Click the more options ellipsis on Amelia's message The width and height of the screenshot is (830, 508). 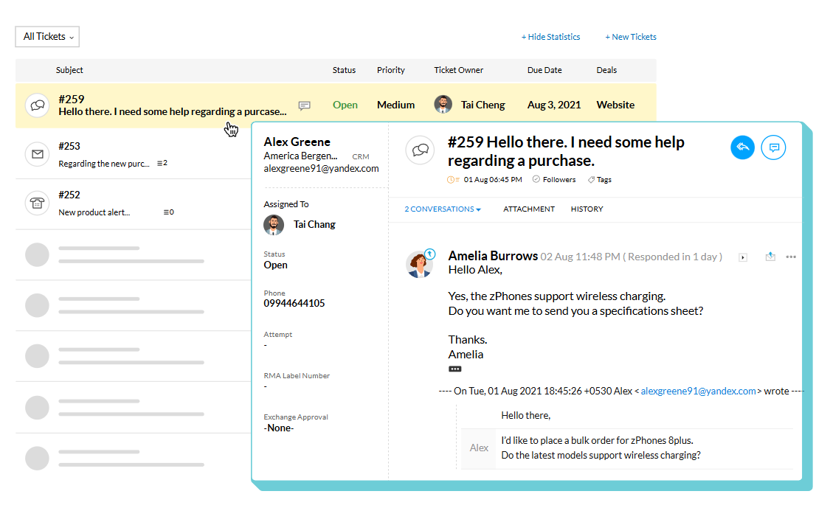[x=792, y=257]
